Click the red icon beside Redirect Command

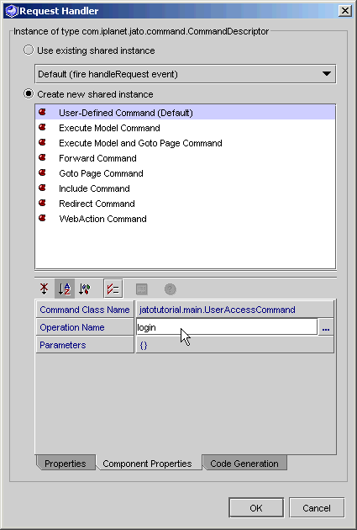42,203
